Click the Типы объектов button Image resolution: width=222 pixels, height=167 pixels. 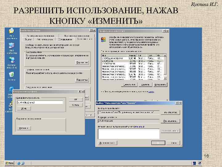coord(171,112)
